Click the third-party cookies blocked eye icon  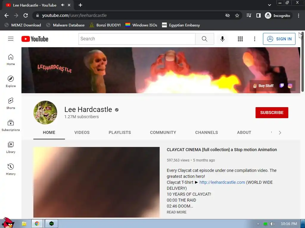coord(227,15)
